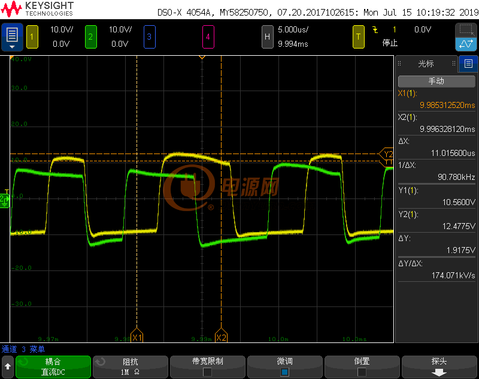Select channel 1 yellow button

pyautogui.click(x=32, y=37)
